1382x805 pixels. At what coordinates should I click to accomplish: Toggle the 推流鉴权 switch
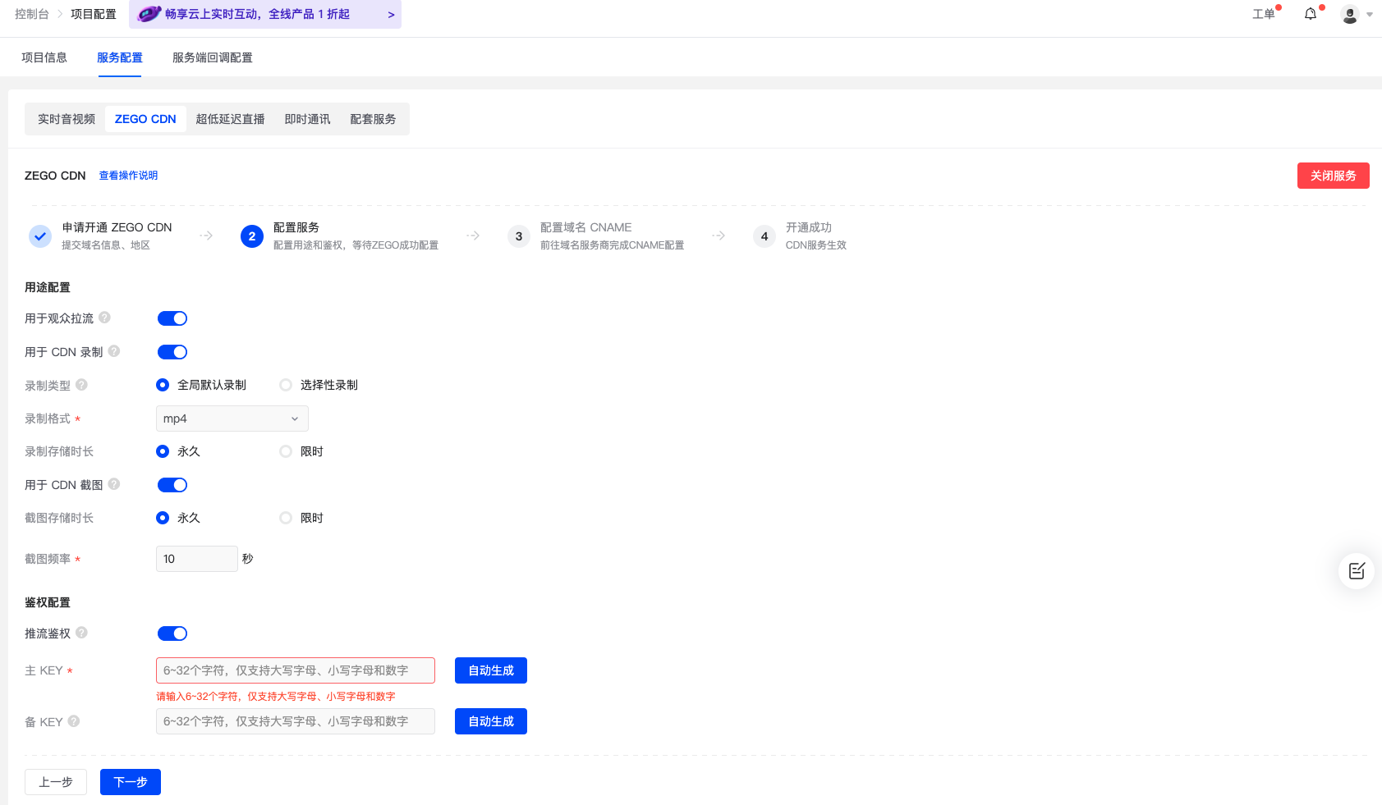172,633
